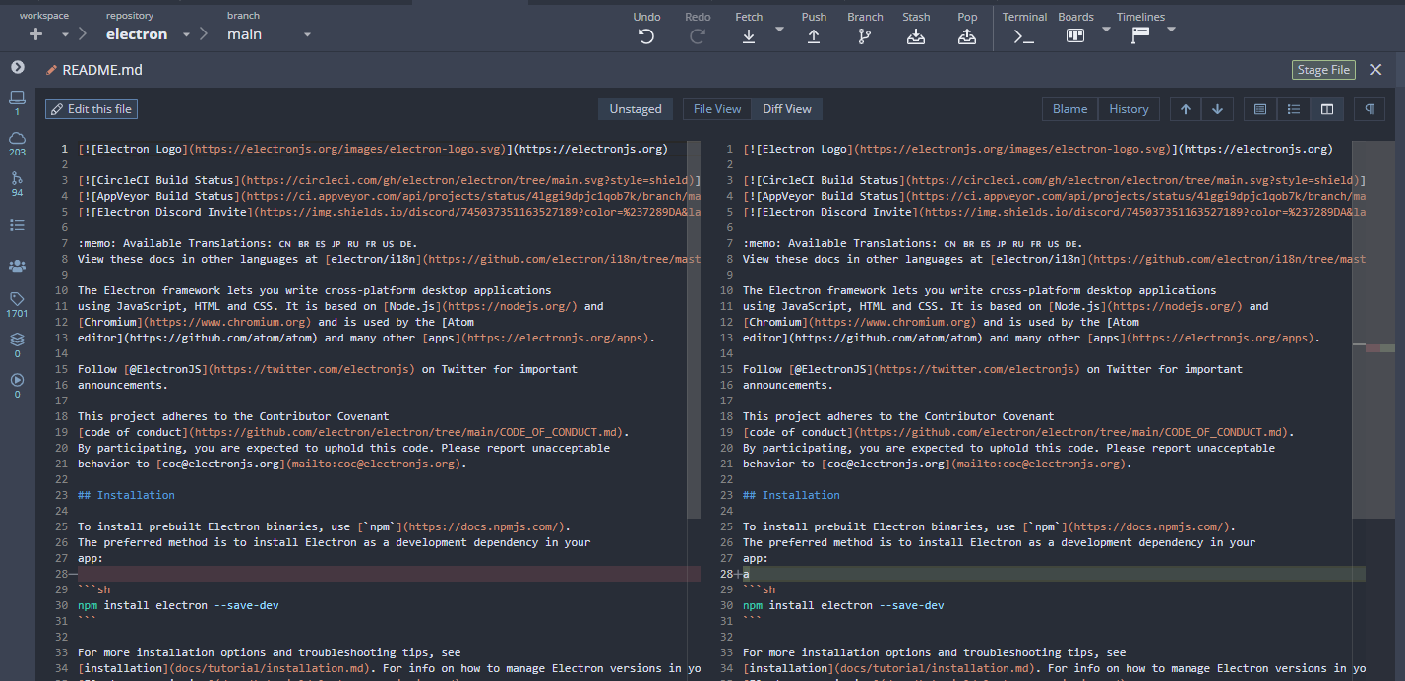Open Blame view
1405x681 pixels.
tap(1070, 109)
